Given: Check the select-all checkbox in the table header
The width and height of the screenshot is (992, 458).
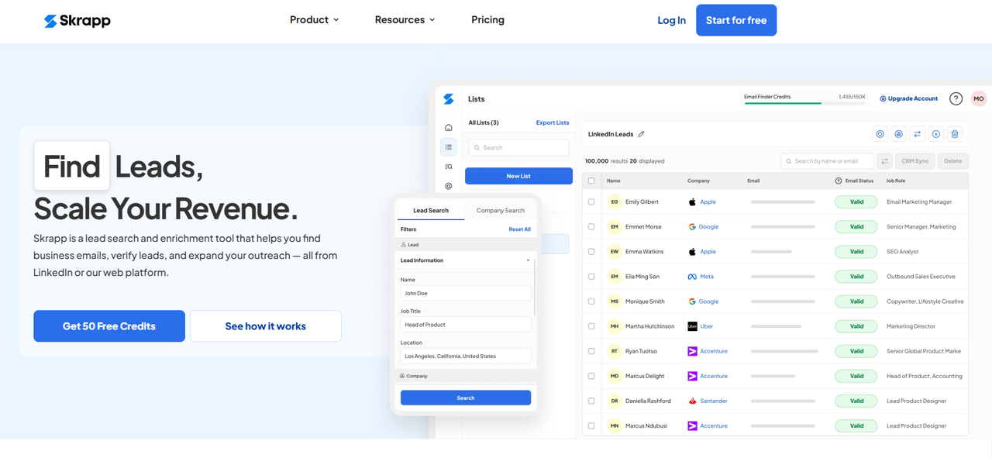Looking at the screenshot, I should pos(591,180).
